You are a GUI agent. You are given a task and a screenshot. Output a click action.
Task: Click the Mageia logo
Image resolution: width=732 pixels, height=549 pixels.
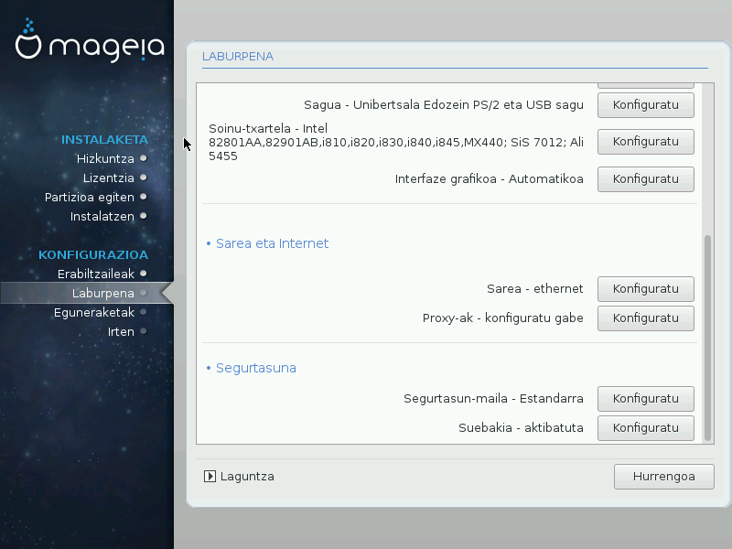(x=90, y=43)
